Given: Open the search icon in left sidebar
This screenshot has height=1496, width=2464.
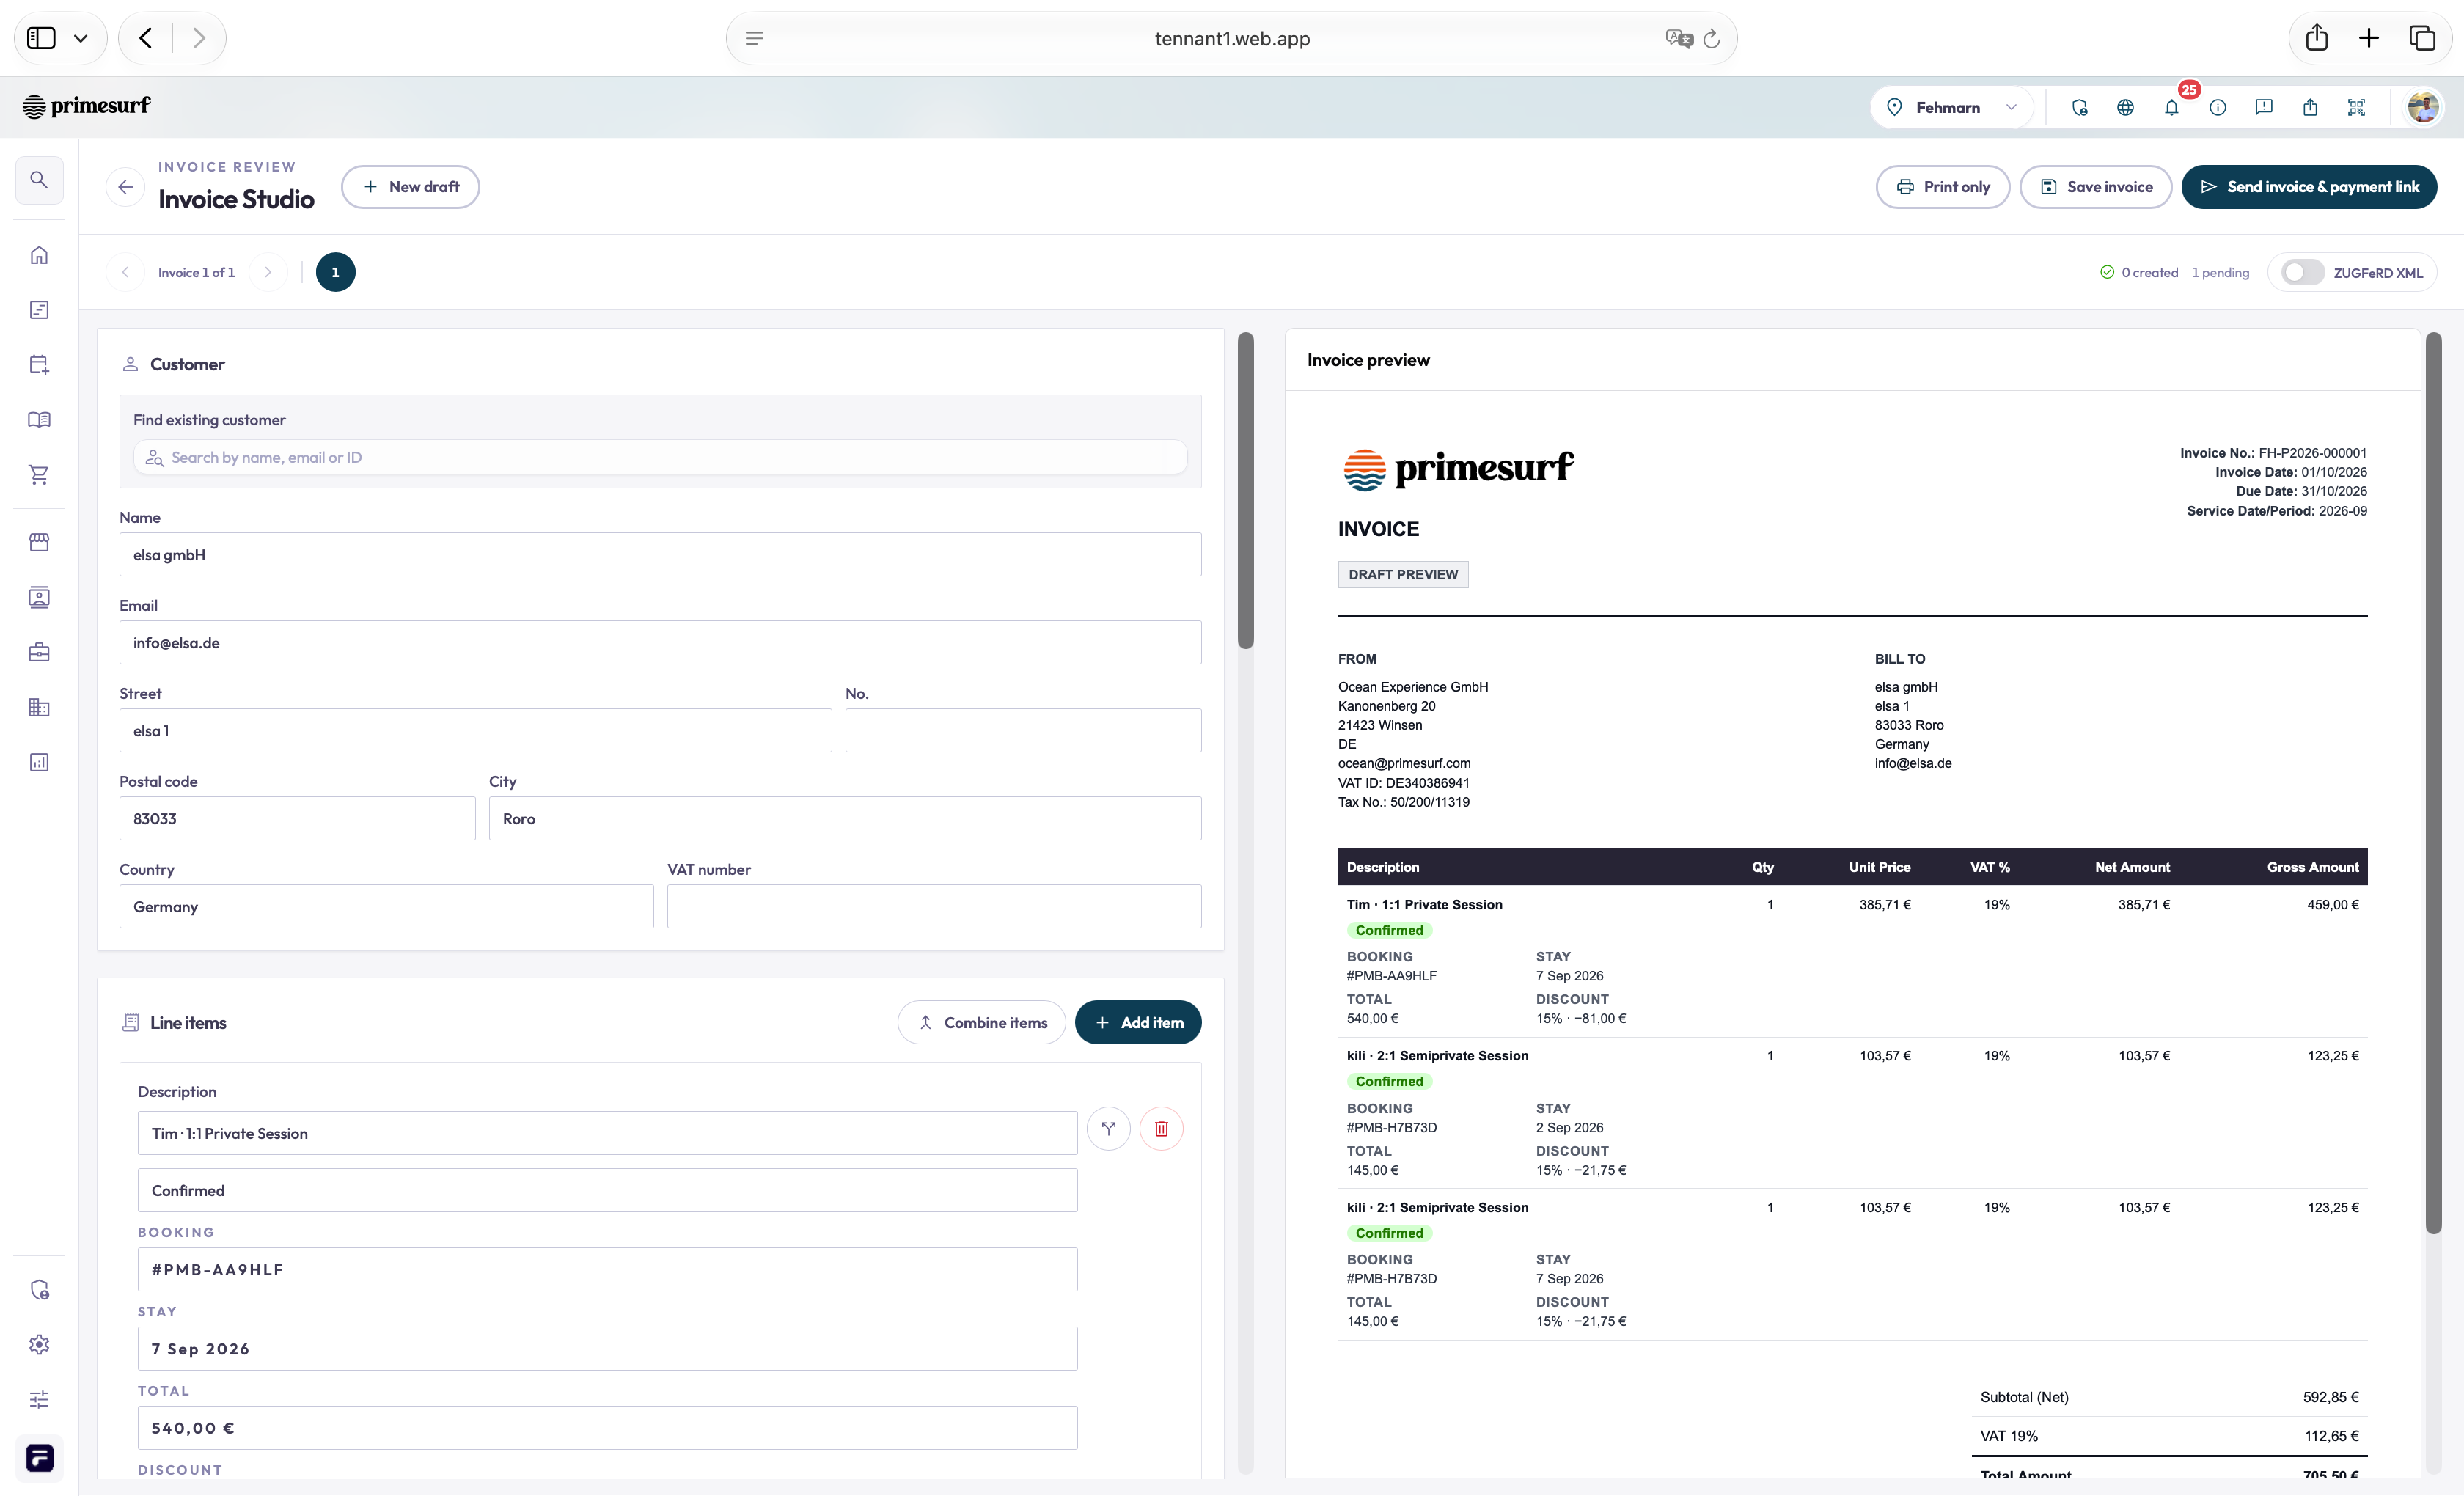Looking at the screenshot, I should (x=39, y=180).
